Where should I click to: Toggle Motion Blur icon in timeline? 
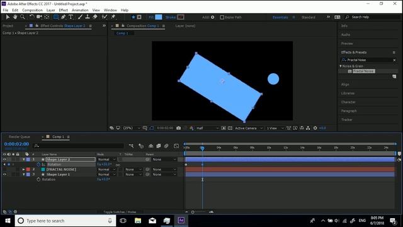coord(166,146)
